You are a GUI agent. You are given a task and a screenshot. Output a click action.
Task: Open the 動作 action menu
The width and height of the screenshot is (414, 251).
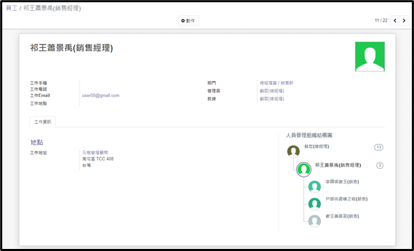click(x=188, y=20)
